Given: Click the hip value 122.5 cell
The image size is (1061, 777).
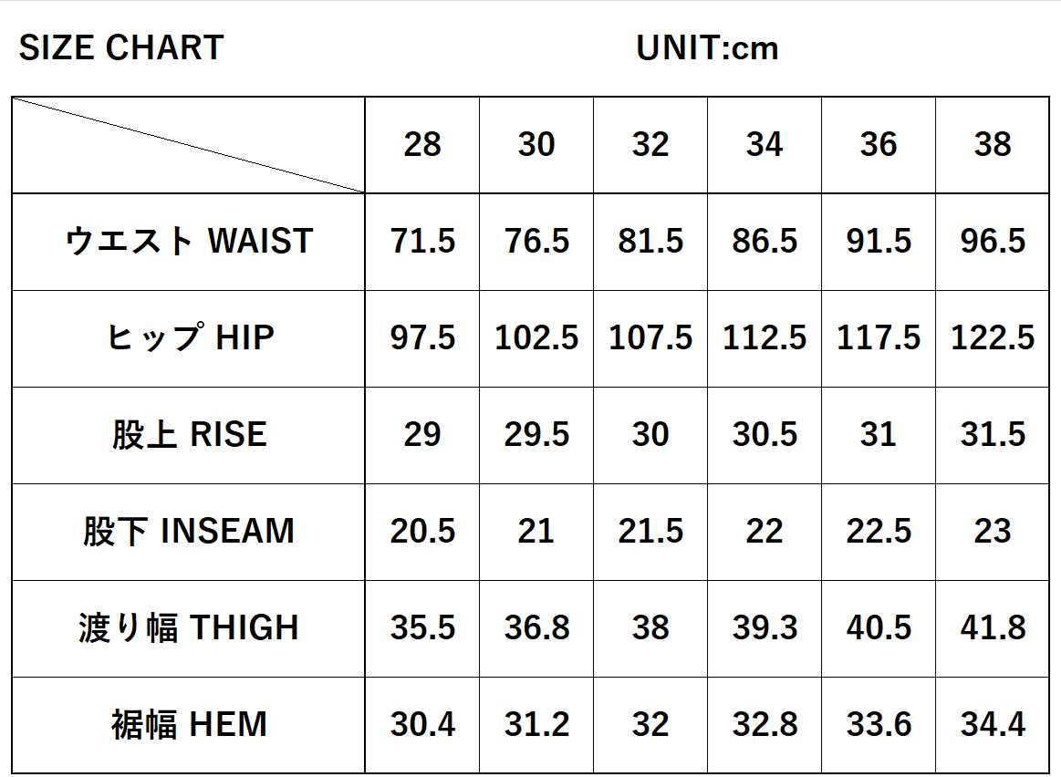Looking at the screenshot, I should coord(993,338).
